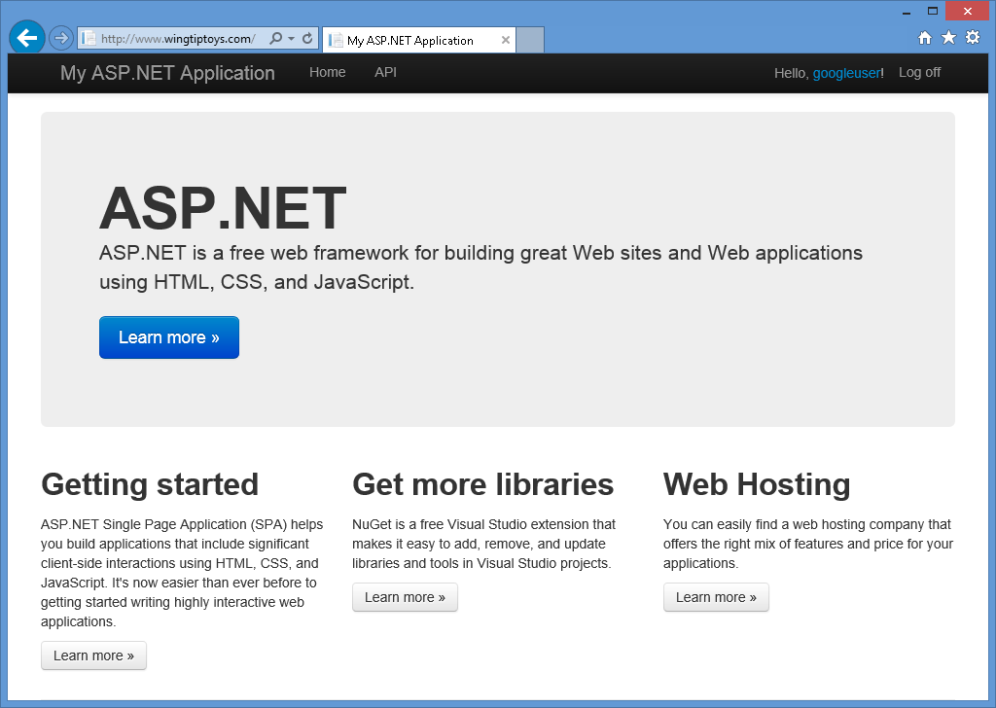This screenshot has height=708, width=996.
Task: Open Favorites with the star icon
Action: [947, 36]
